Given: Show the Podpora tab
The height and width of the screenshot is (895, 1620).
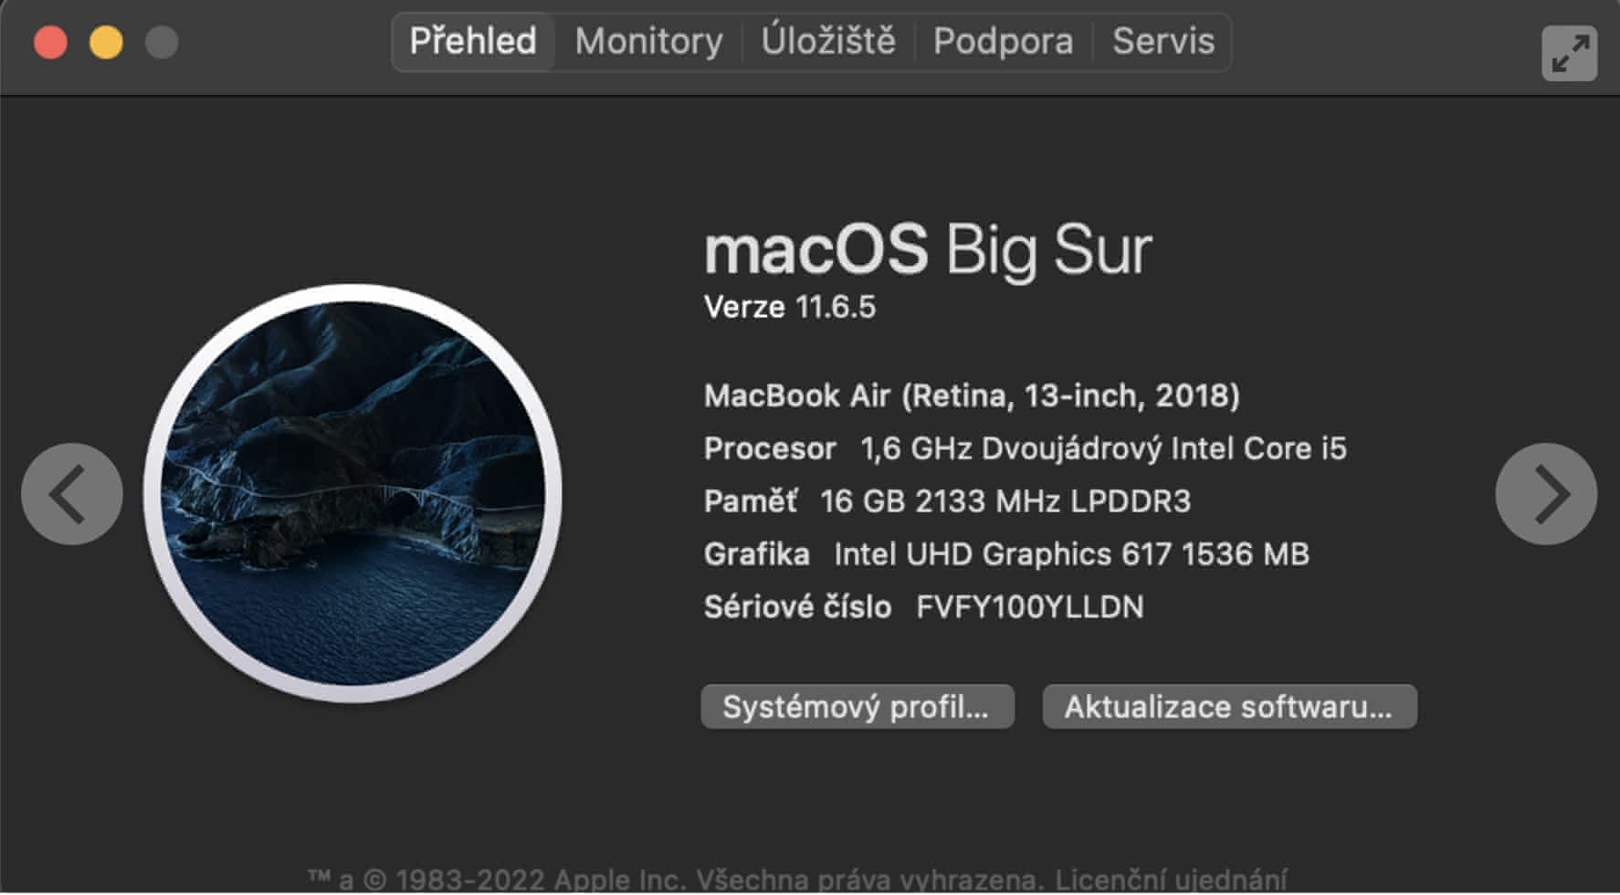Looking at the screenshot, I should [x=1003, y=41].
